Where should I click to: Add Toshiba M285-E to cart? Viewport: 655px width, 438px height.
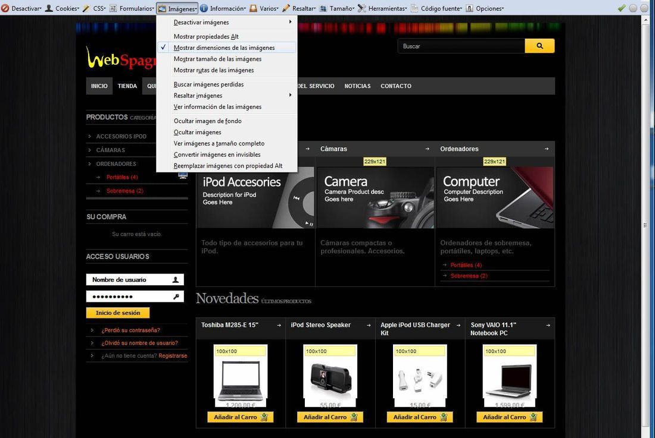pos(240,417)
